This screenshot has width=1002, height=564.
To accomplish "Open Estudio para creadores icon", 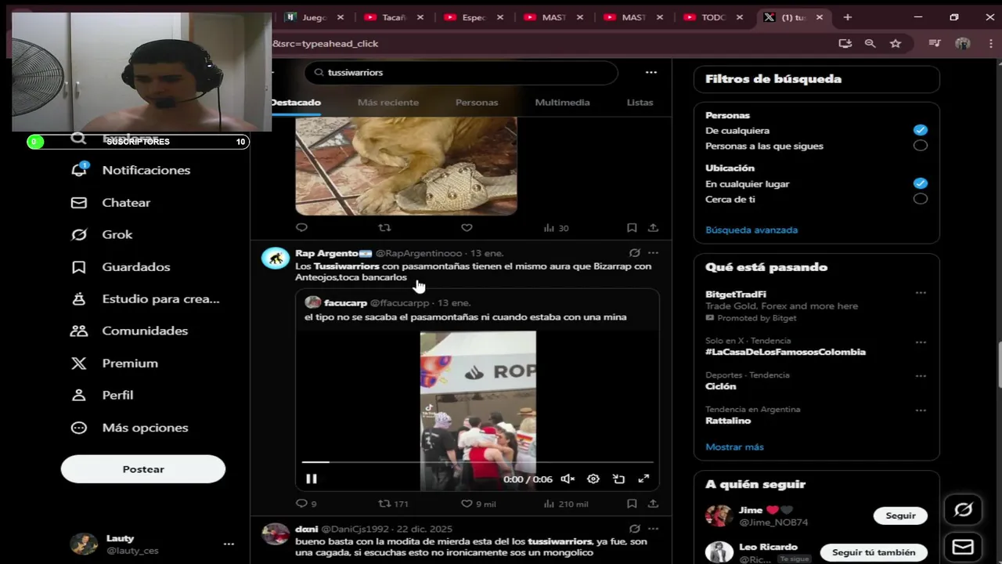I will [79, 298].
